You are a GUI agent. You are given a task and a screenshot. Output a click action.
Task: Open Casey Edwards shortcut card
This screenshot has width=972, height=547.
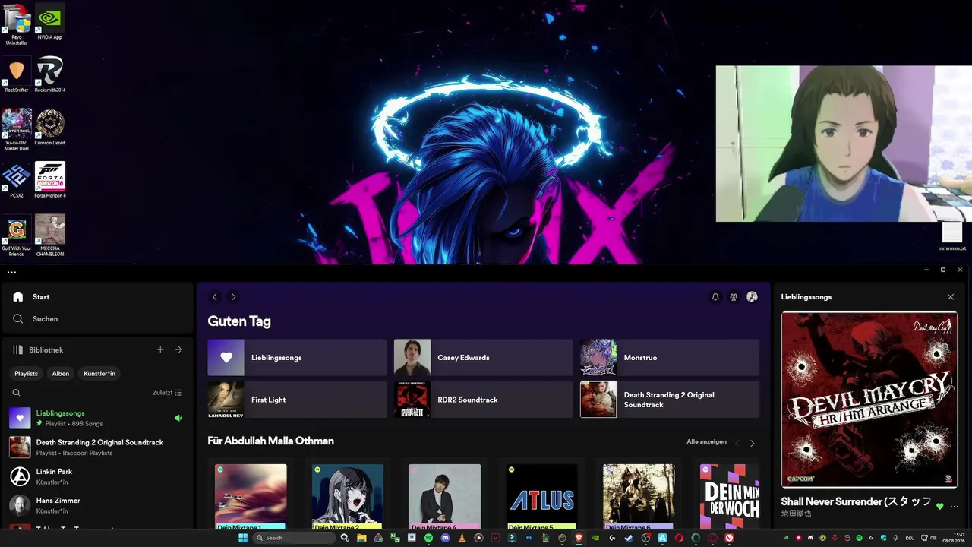[x=483, y=358]
